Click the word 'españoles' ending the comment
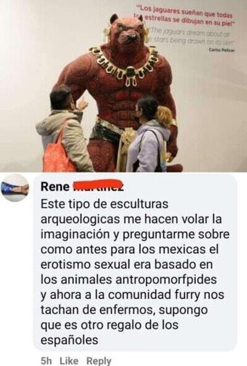 (70, 340)
